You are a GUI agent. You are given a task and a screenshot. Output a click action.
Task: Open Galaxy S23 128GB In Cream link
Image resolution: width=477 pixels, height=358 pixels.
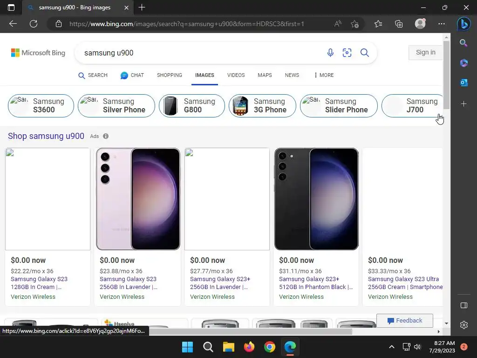click(x=39, y=283)
